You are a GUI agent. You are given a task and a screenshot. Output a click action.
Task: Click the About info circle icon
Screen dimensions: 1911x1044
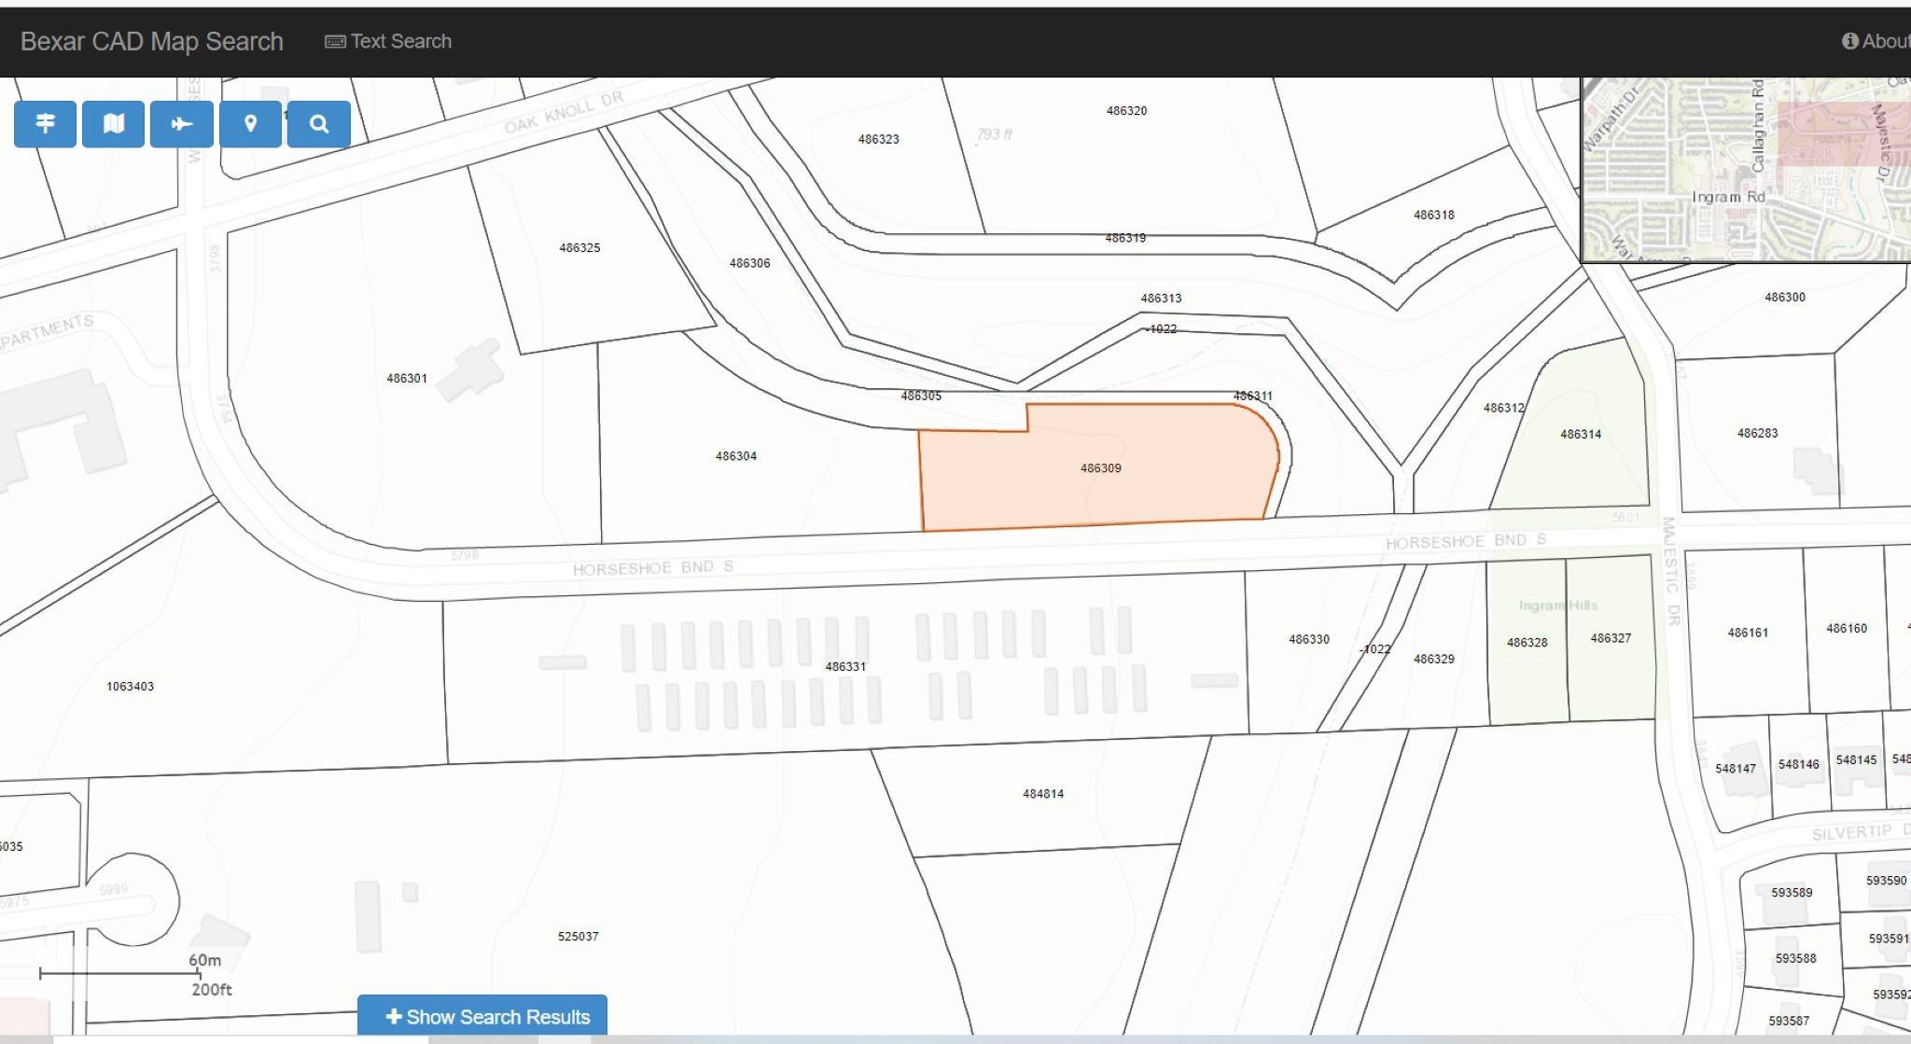point(1849,41)
